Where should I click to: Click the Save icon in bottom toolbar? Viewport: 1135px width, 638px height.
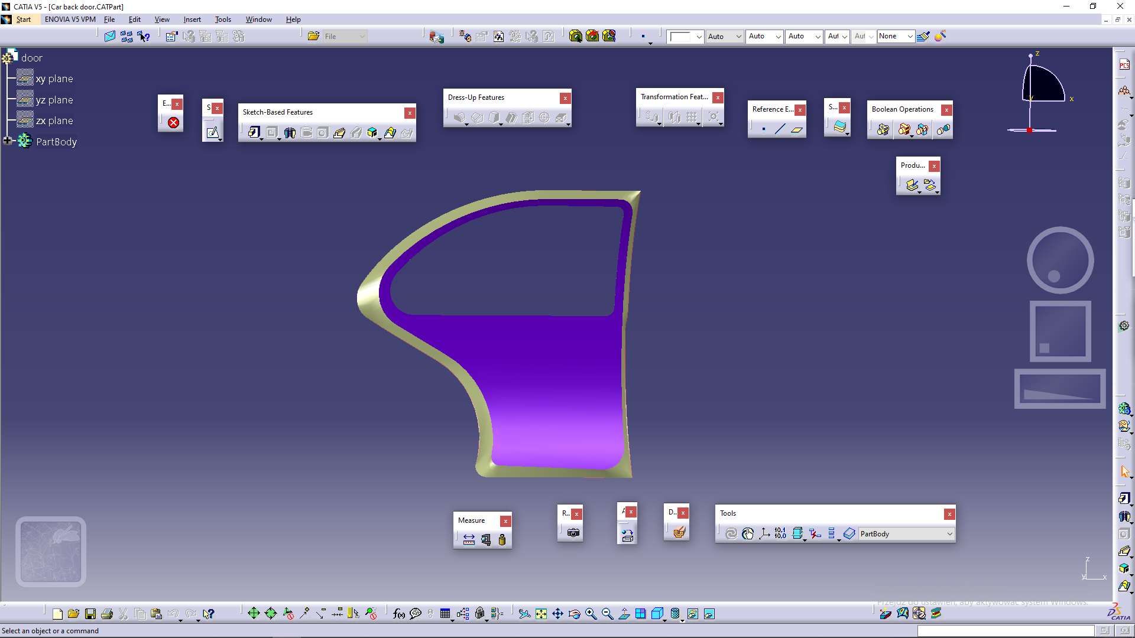[x=90, y=614]
